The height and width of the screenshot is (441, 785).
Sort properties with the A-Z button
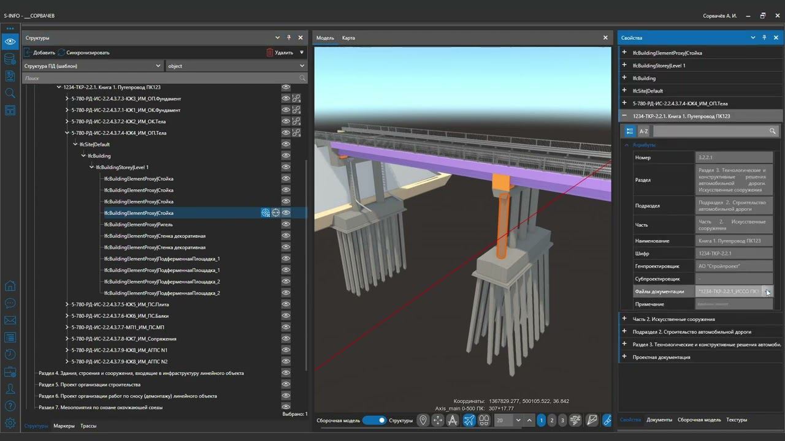point(643,131)
